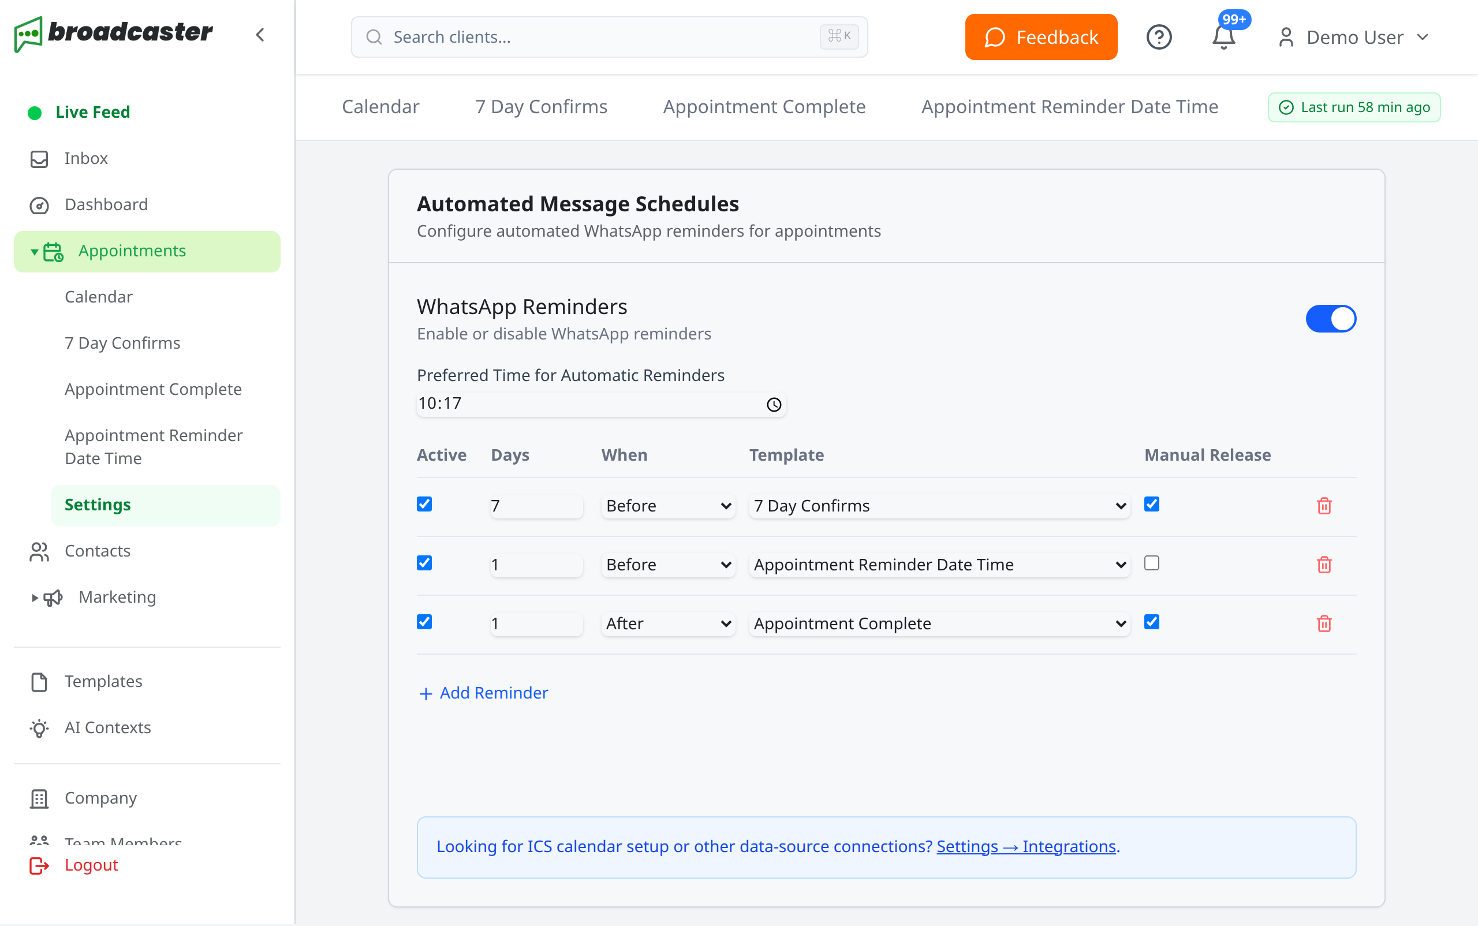
Task: Open Appointment Reminder Date Time top tab
Action: tap(1069, 107)
